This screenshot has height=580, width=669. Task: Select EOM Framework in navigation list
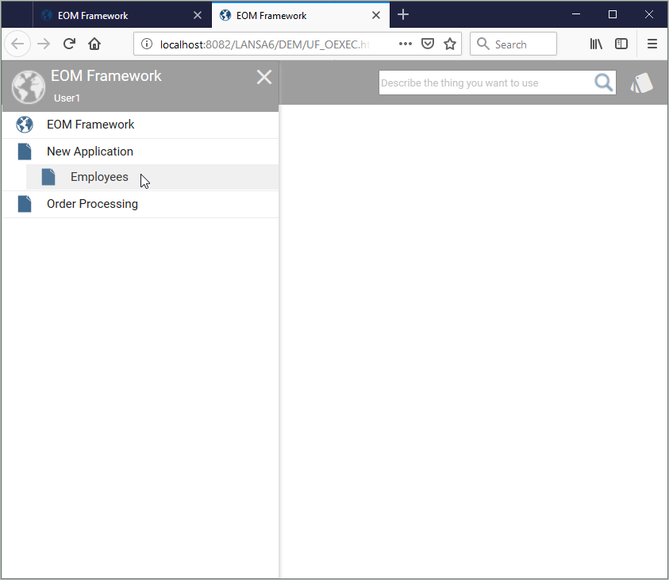pos(140,125)
